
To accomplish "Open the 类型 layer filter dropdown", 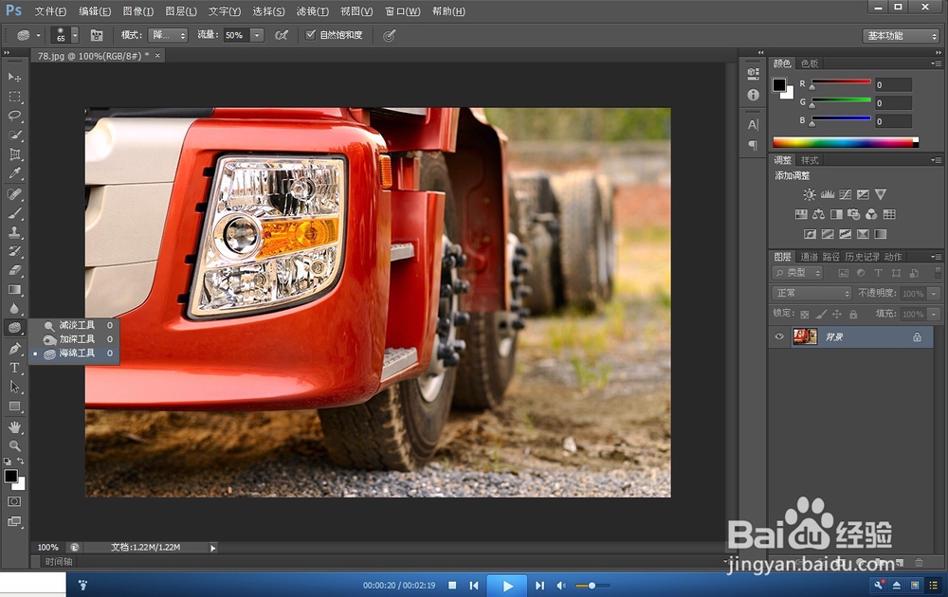I will click(797, 273).
